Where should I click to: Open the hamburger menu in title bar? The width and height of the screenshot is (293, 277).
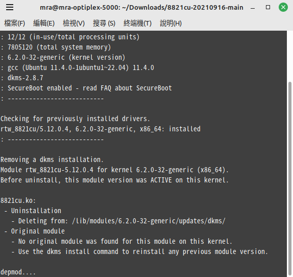[10, 7]
